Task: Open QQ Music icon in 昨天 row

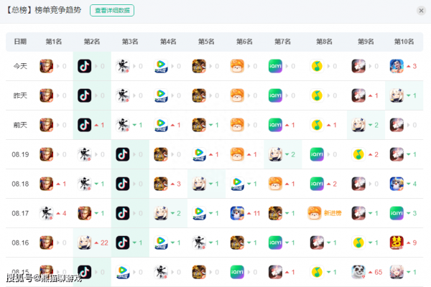Action: tap(317, 95)
